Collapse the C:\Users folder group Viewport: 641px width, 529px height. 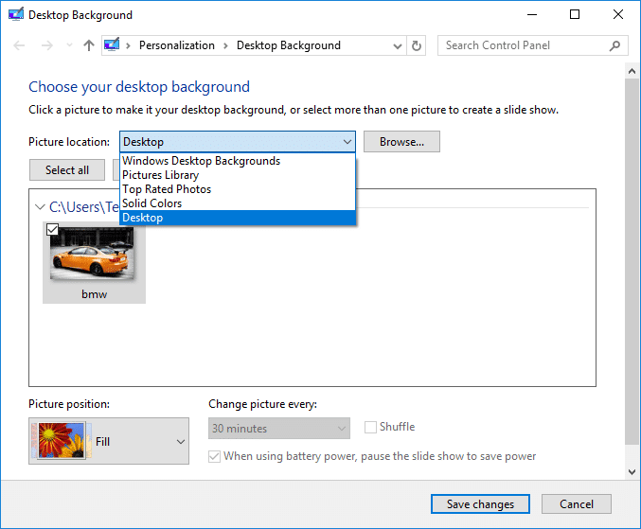pyautogui.click(x=40, y=207)
